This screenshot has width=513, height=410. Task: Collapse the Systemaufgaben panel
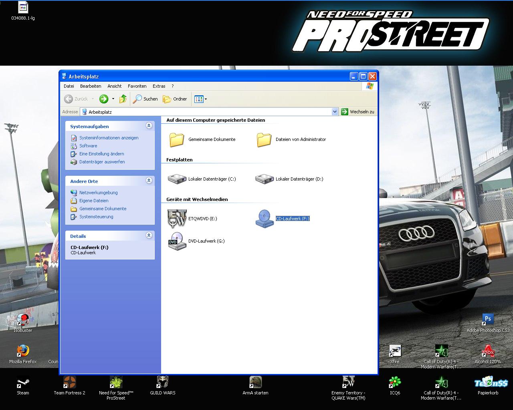[x=149, y=126]
